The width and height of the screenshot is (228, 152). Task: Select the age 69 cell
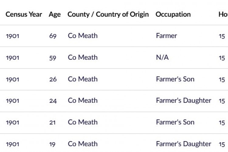[53, 36]
